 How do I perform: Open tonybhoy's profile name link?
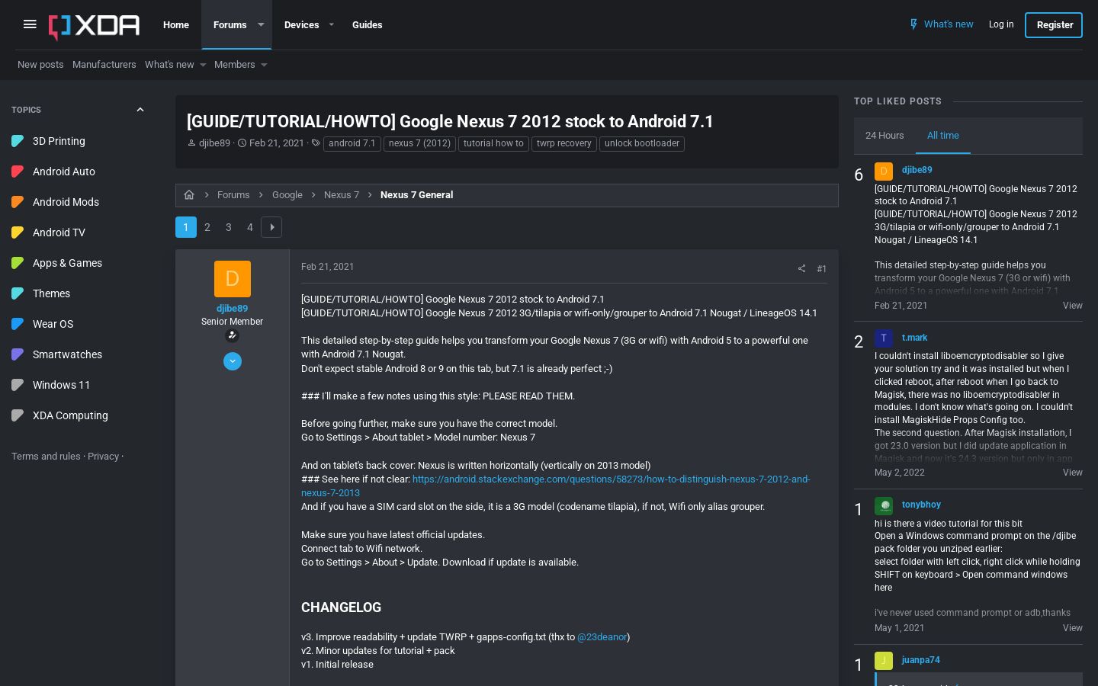coord(921,505)
